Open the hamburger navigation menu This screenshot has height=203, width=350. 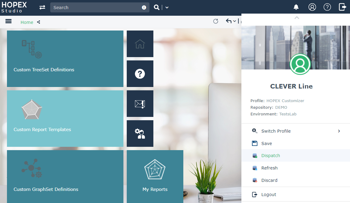point(8,21)
